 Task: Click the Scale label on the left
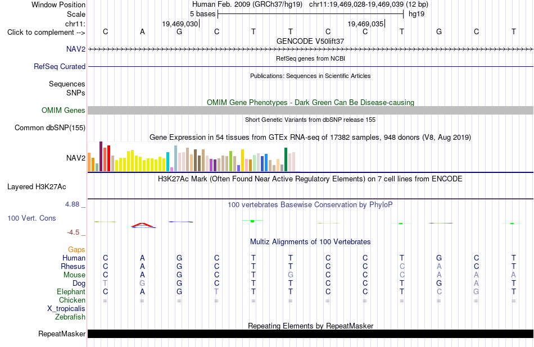pos(76,14)
